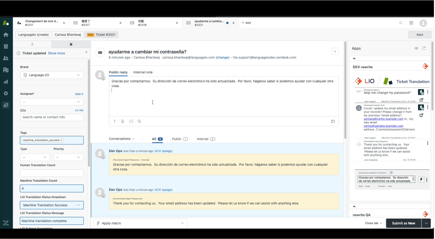Click the open-external icon under subject translation
This screenshot has height=239, width=435.
click(x=421, y=100)
